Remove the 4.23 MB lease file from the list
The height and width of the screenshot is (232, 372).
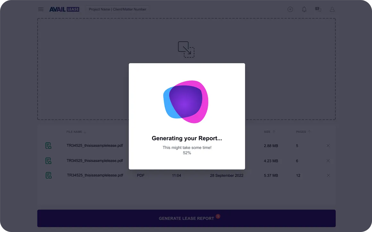(x=328, y=161)
